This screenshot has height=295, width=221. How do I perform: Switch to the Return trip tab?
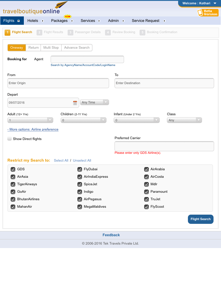33,48
